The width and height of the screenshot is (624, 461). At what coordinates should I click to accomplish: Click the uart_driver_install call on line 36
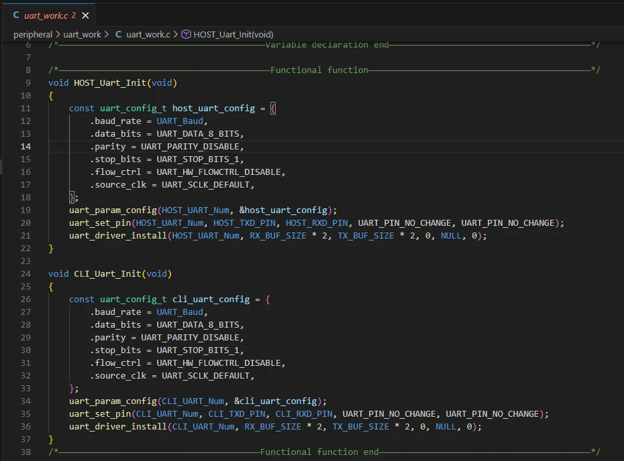pos(117,426)
